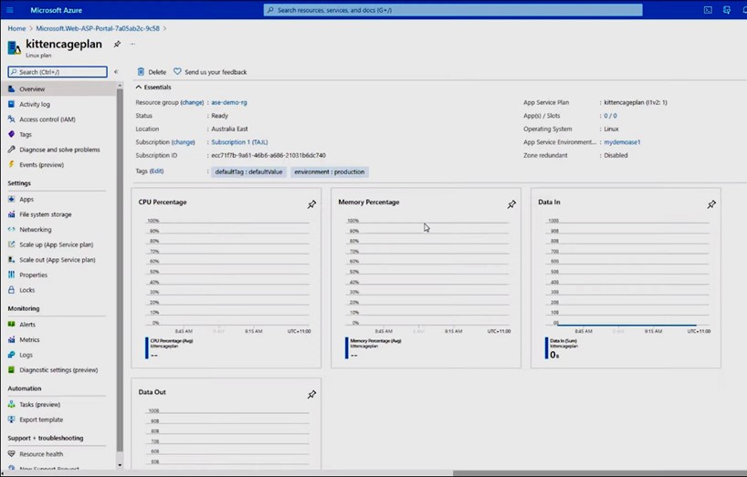Image resolution: width=747 pixels, height=477 pixels.
Task: Open the Subscription 1 (TAJL) link
Action: (239, 142)
